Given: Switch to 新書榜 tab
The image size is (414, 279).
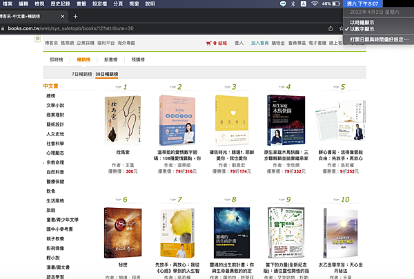Looking at the screenshot, I should (111, 59).
